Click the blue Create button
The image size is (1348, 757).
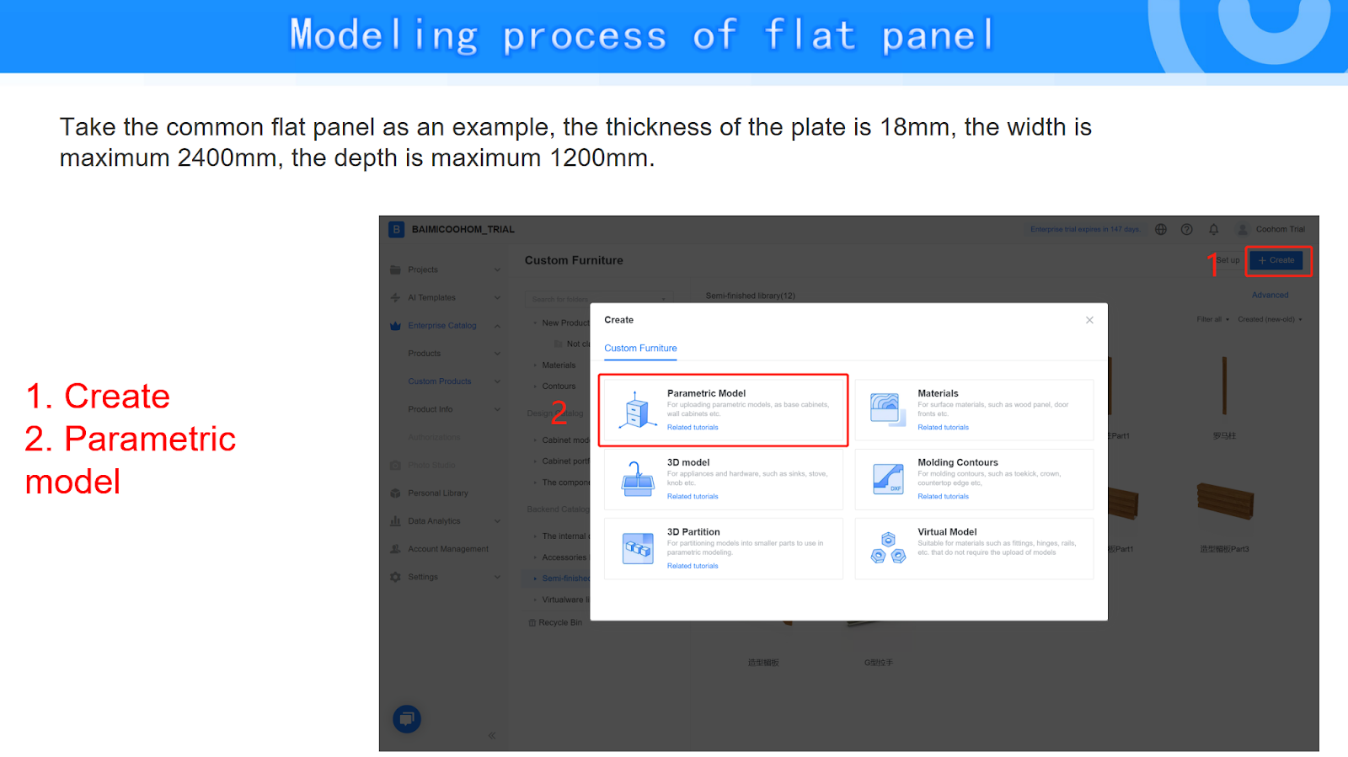point(1276,260)
